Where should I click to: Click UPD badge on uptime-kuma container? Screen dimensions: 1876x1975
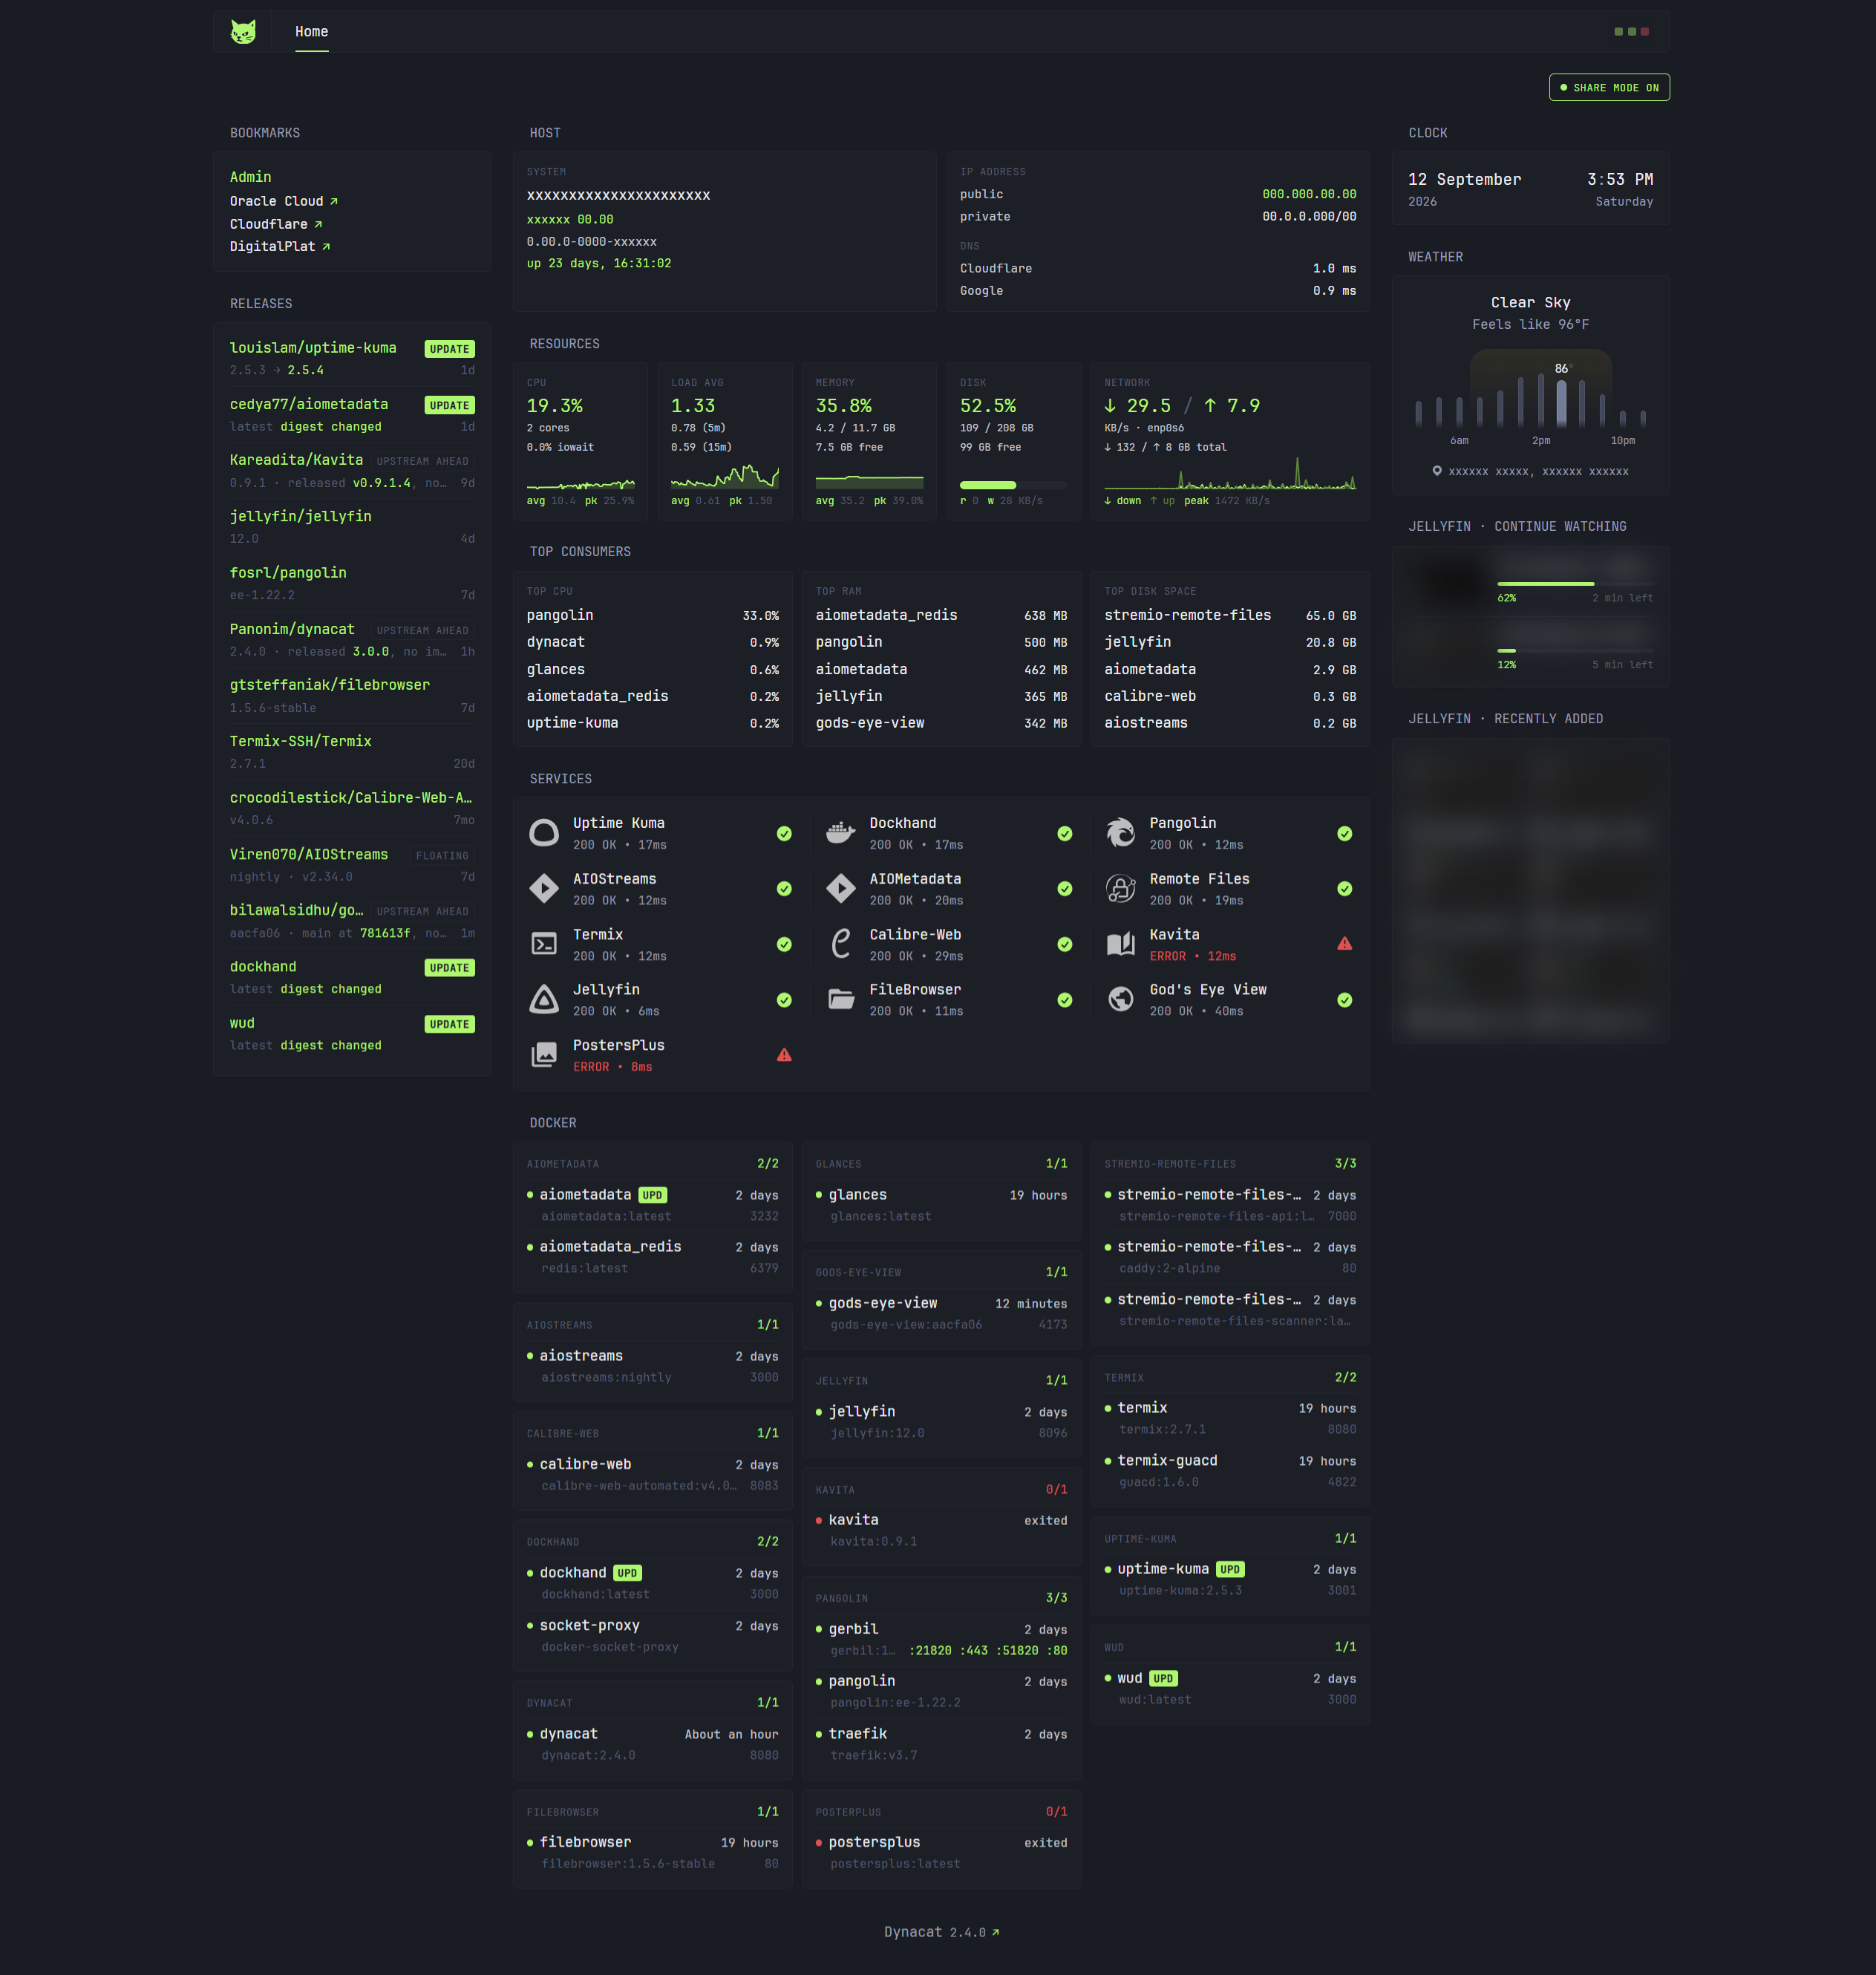(1230, 1569)
